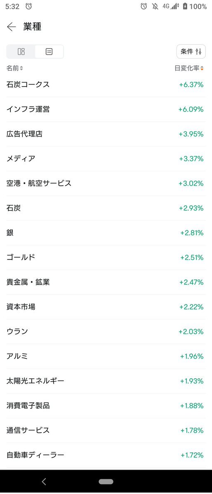Tap the ゴールド industry row
This screenshot has height=494, width=212.
106,258
